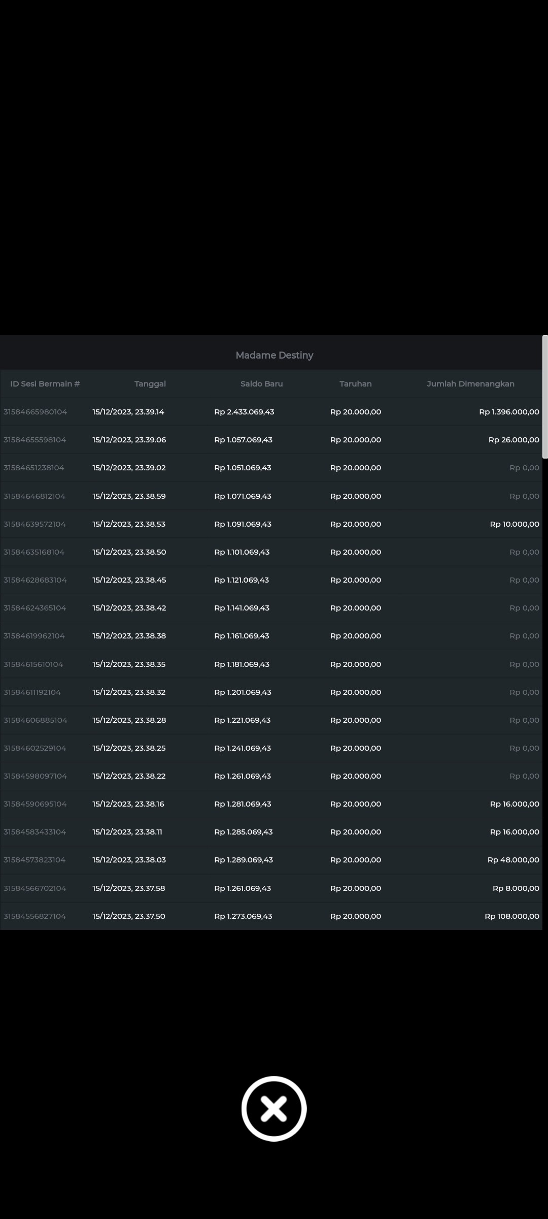Select session ID 31584651238104

[x=33, y=468]
